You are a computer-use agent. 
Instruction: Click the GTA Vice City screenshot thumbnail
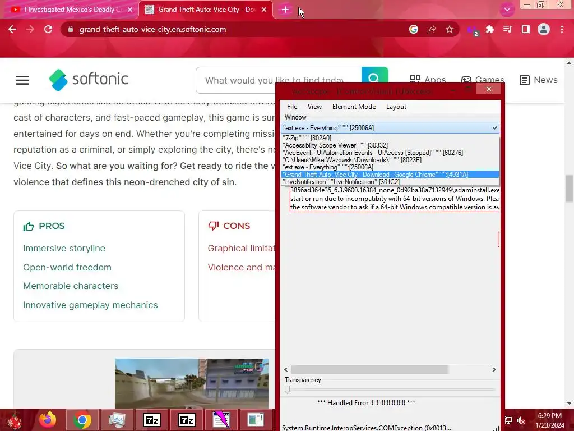pyautogui.click(x=192, y=383)
